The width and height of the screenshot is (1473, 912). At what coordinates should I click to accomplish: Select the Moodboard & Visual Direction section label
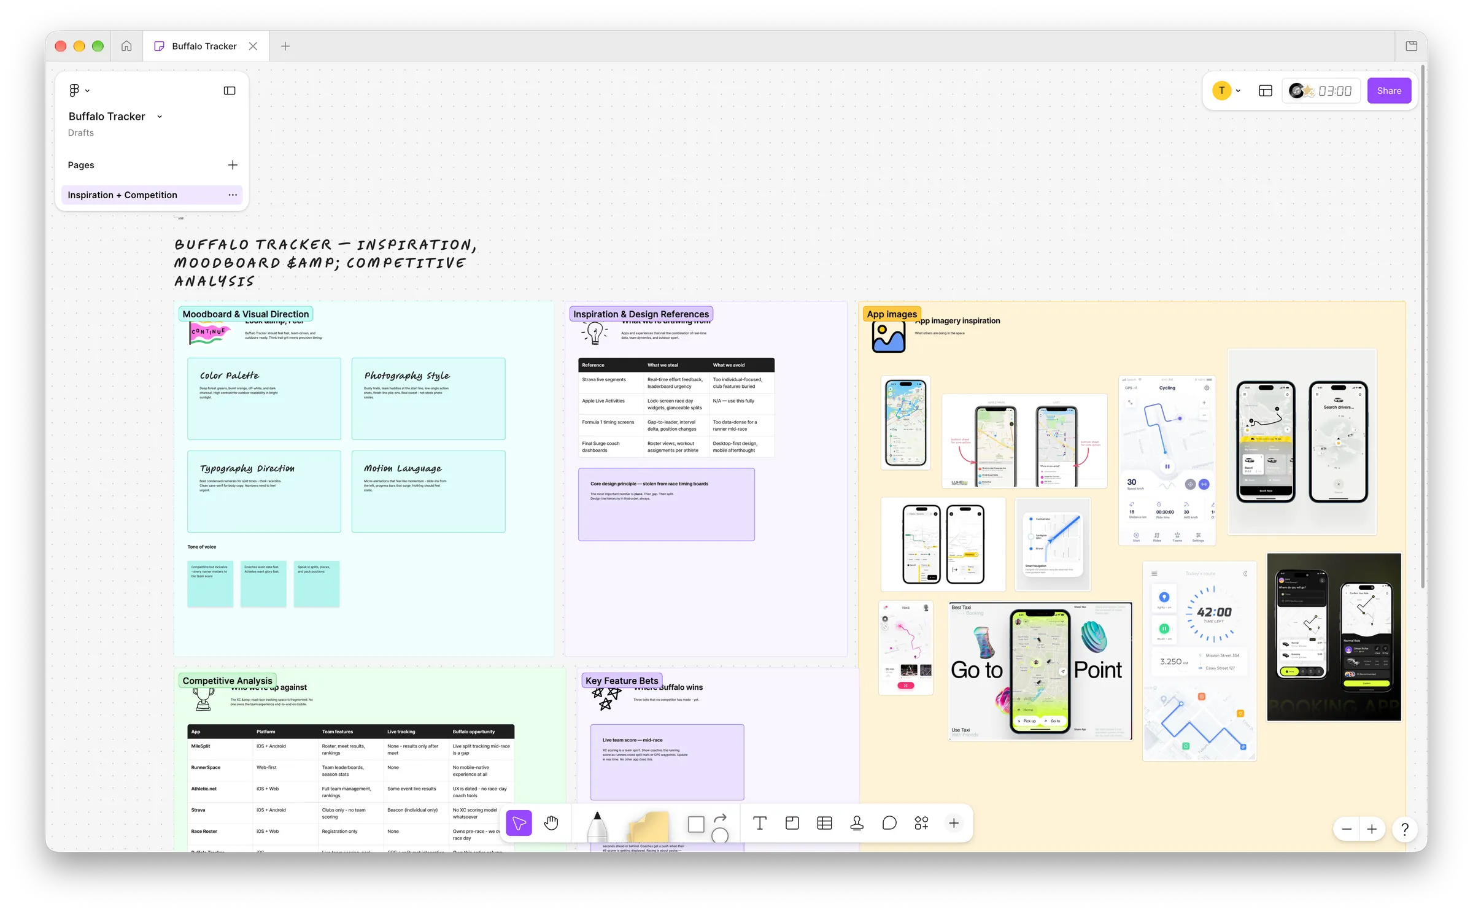point(245,314)
